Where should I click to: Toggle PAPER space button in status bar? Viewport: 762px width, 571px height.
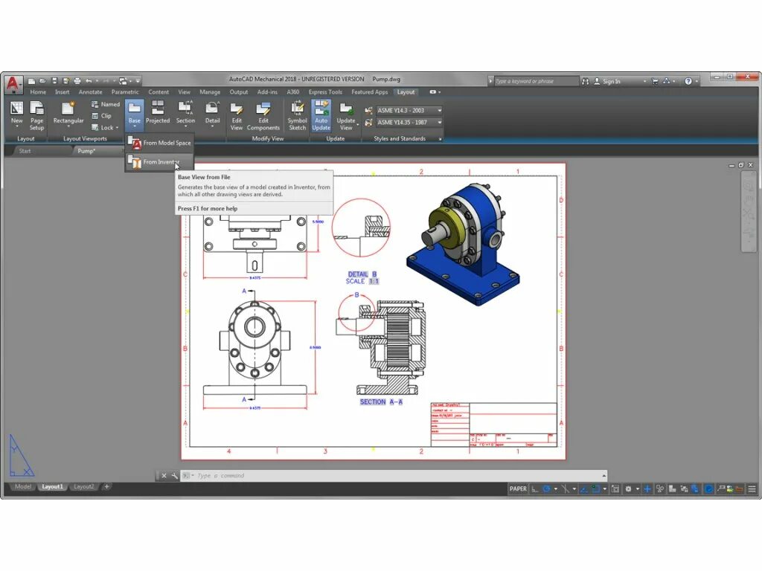tap(518, 489)
